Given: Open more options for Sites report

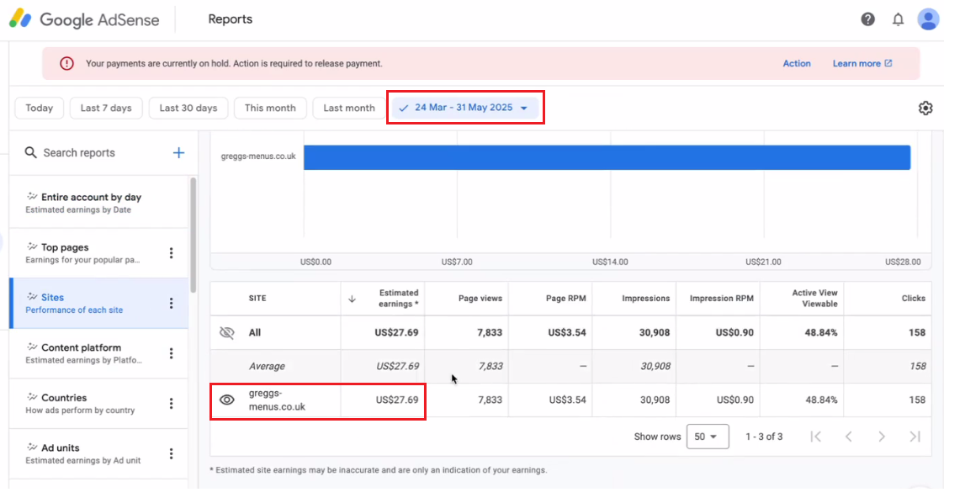Looking at the screenshot, I should coord(171,303).
